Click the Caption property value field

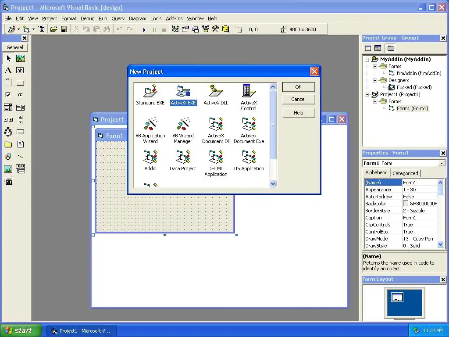point(420,218)
